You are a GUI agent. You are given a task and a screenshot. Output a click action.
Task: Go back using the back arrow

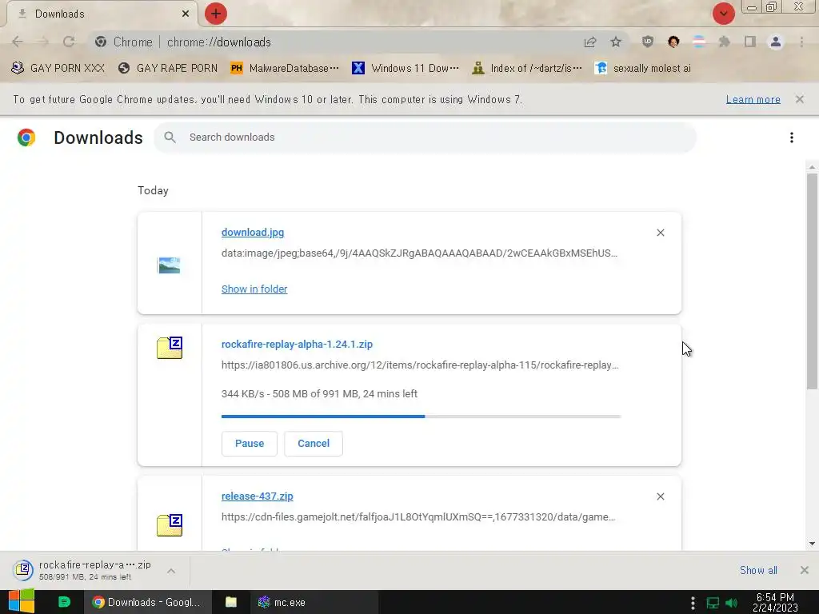coord(18,42)
